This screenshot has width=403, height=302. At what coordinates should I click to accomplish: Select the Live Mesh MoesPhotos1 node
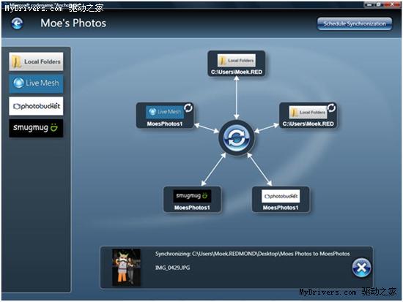coord(165,116)
